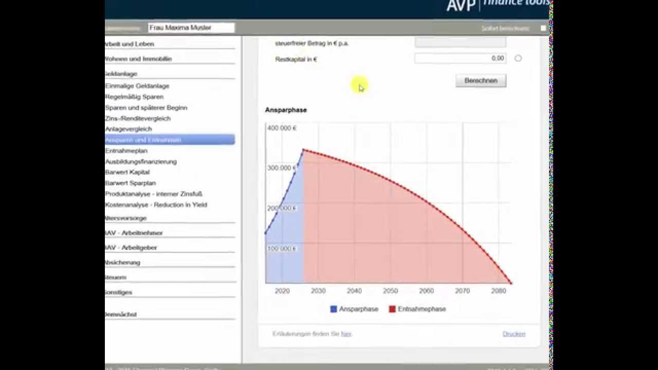Image resolution: width=658 pixels, height=370 pixels.
Task: Select Barwert Sparplan entry
Action: [131, 183]
